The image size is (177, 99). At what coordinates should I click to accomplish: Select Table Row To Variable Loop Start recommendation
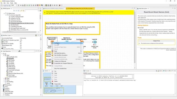(10, 40)
